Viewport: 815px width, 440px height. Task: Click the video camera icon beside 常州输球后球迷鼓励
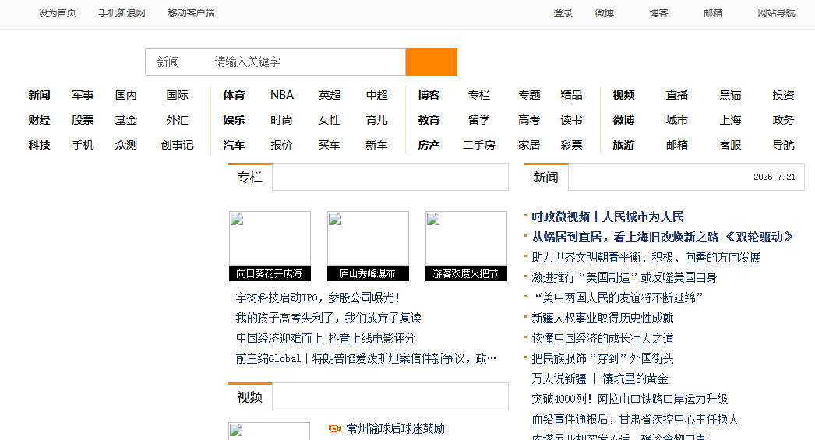click(335, 428)
